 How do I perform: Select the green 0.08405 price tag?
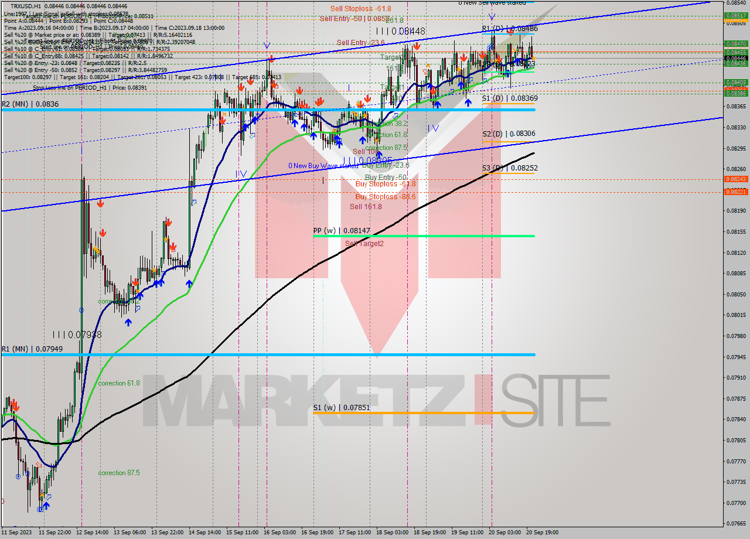coord(736,82)
